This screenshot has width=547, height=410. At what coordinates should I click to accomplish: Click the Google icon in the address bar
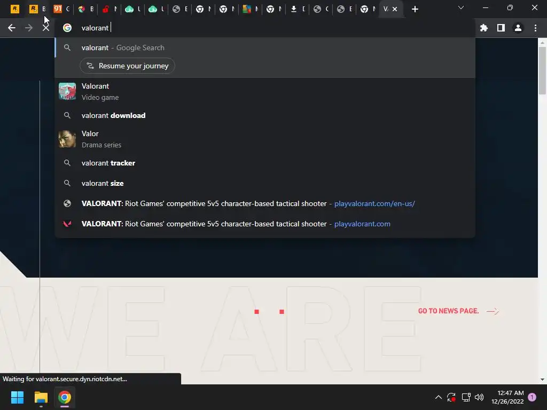(x=67, y=28)
